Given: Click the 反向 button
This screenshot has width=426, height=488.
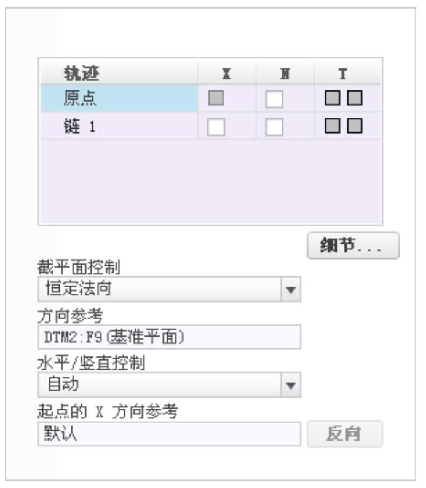Looking at the screenshot, I should coord(345,434).
